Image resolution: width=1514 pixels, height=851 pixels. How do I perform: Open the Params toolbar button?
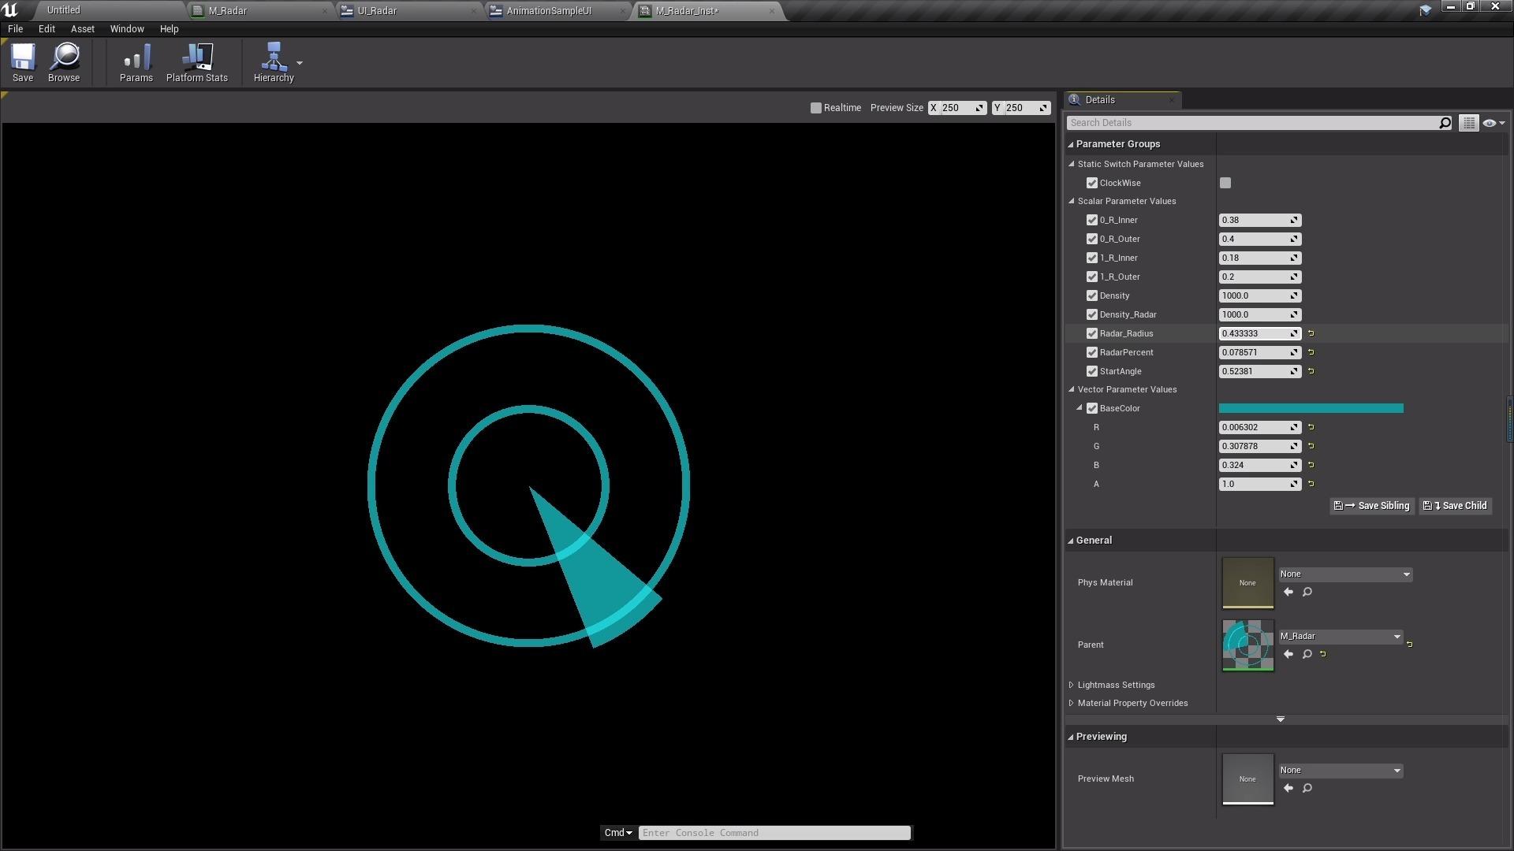click(136, 62)
